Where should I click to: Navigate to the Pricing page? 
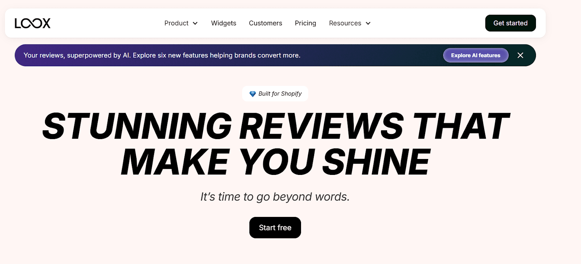(305, 23)
